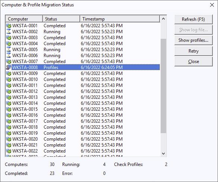
Task: Click the profiles icon for WKSTA-0008
Action: click(9, 68)
